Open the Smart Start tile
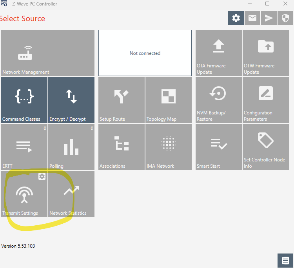The height and width of the screenshot is (268, 294). tap(219, 147)
